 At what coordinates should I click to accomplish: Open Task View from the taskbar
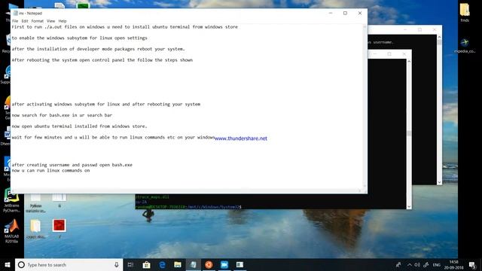click(x=130, y=264)
